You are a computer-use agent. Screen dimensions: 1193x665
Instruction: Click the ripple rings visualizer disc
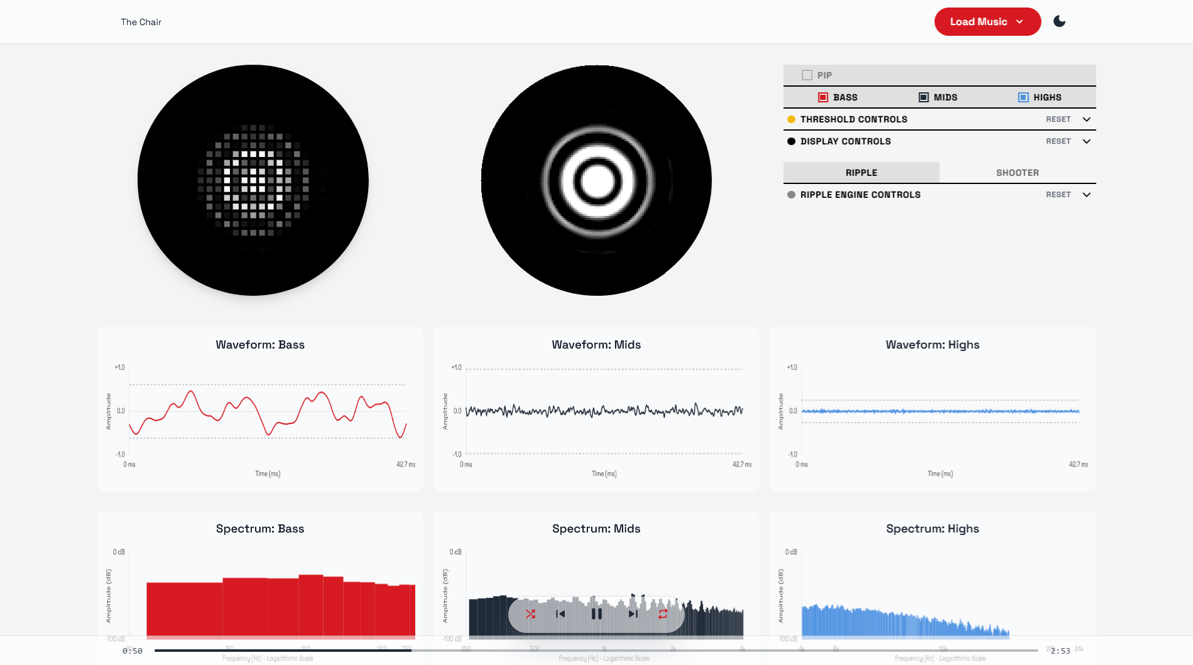point(596,181)
